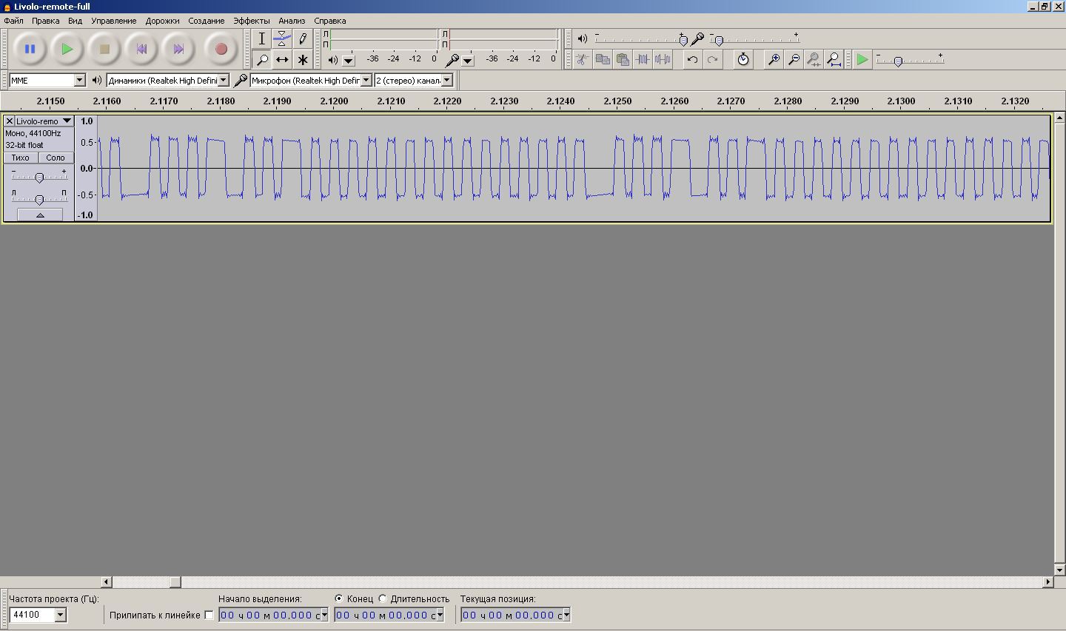Select the Envelope tool
Viewport: 1066px width, 631px height.
[282, 38]
